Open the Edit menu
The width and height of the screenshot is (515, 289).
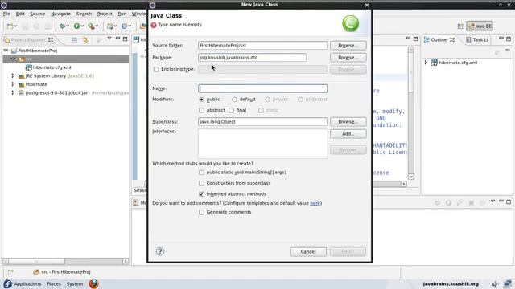[20, 14]
